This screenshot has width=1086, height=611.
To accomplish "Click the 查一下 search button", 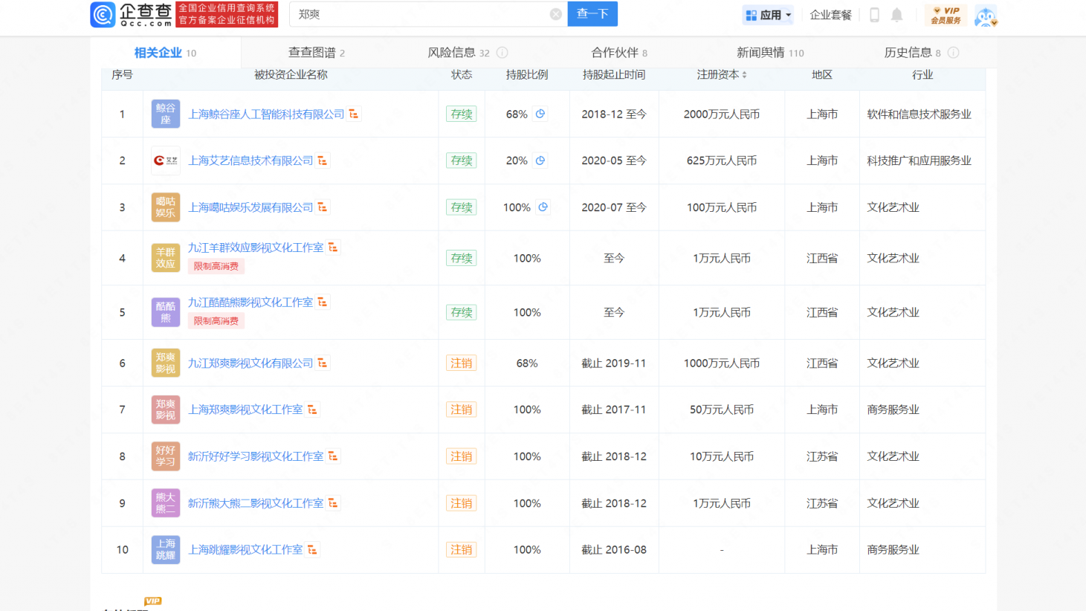I will pyautogui.click(x=592, y=14).
